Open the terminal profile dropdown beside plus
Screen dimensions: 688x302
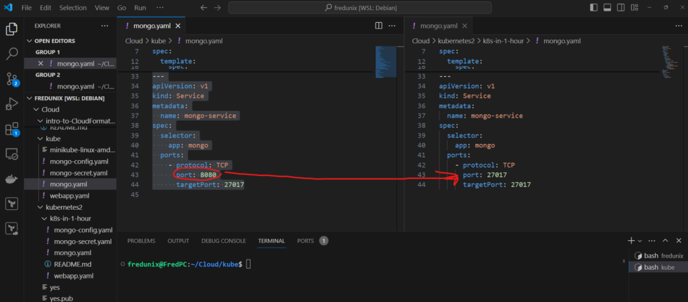[640, 241]
